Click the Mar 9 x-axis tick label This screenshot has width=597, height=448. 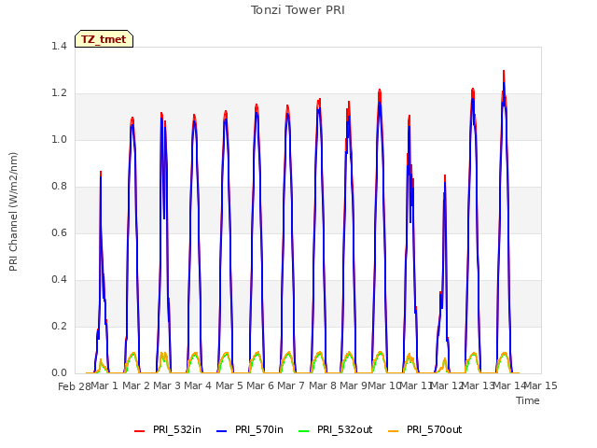coord(354,385)
